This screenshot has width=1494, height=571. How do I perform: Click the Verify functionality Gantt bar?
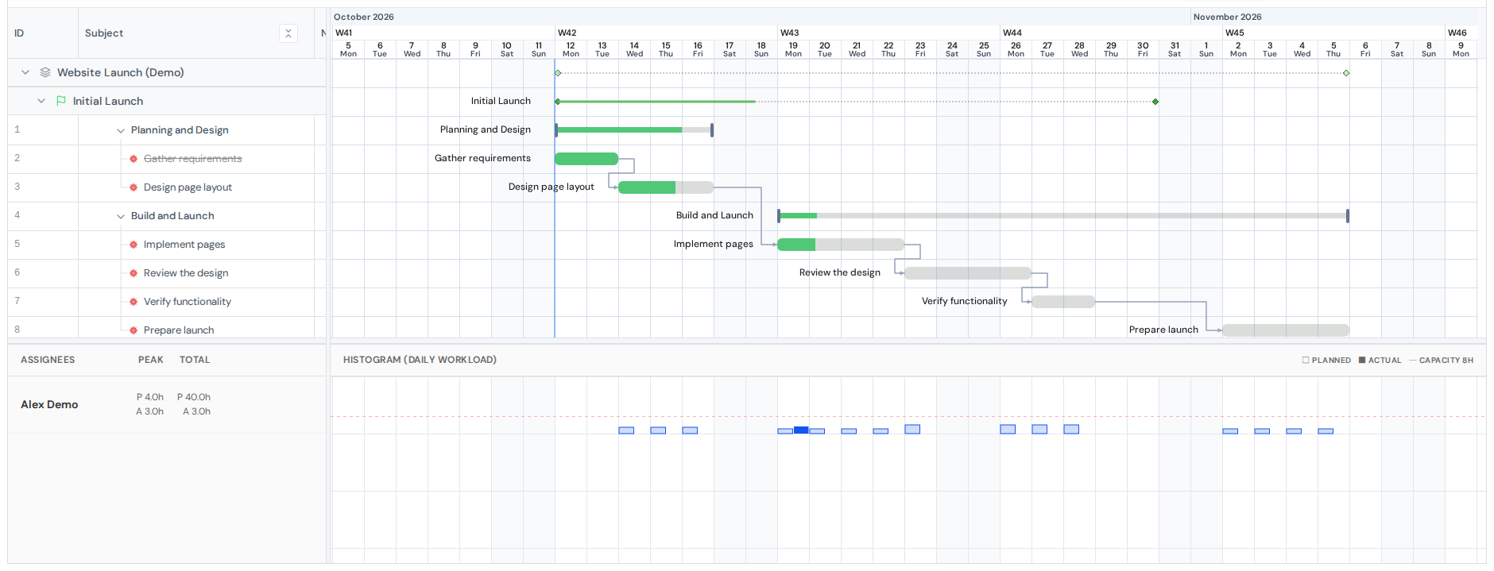click(x=1063, y=302)
